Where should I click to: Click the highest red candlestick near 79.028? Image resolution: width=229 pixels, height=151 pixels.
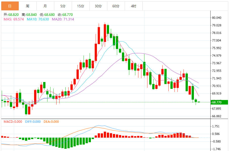click(x=105, y=33)
